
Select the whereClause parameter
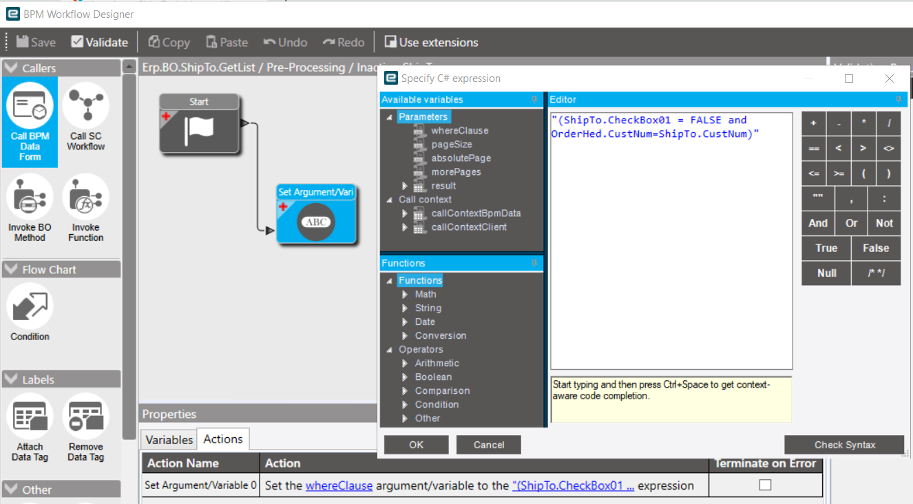pos(459,131)
